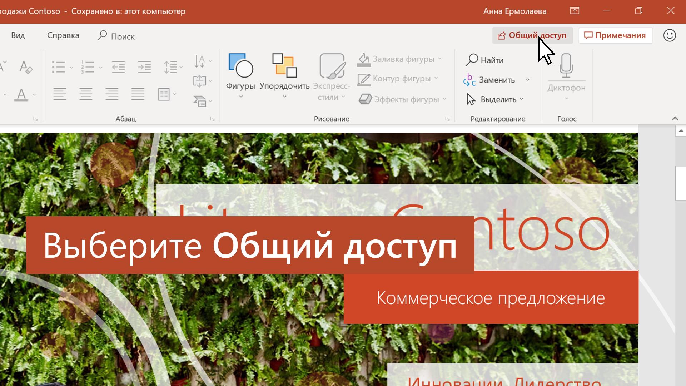Viewport: 686px width, 386px height.
Task: Open the Выделить select menu
Action: pos(495,99)
